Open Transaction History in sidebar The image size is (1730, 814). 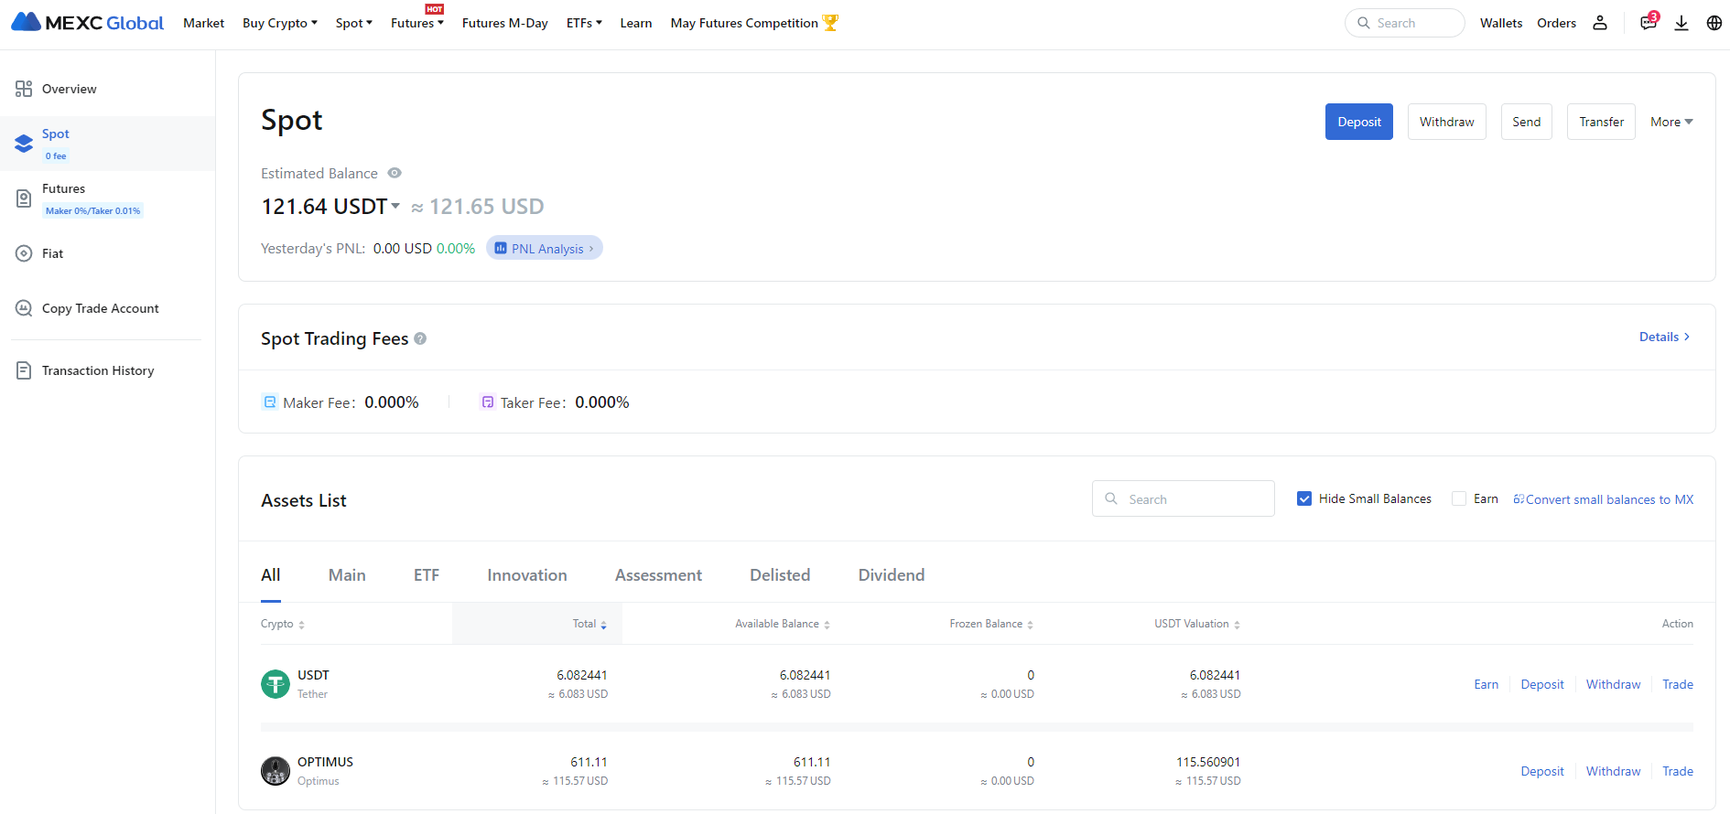coord(98,370)
